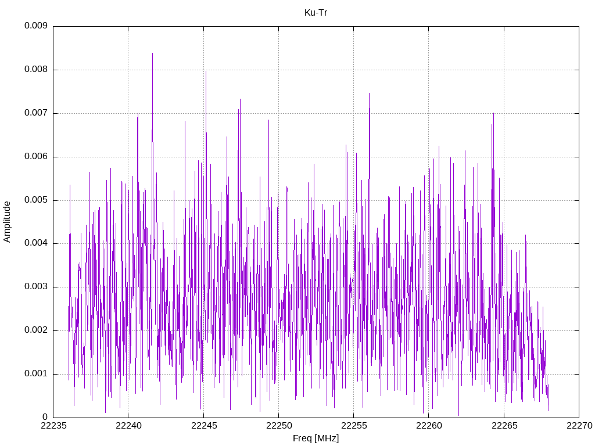Click the y-axis tick value 0.003
The height and width of the screenshot is (446, 595).
click(x=36, y=287)
